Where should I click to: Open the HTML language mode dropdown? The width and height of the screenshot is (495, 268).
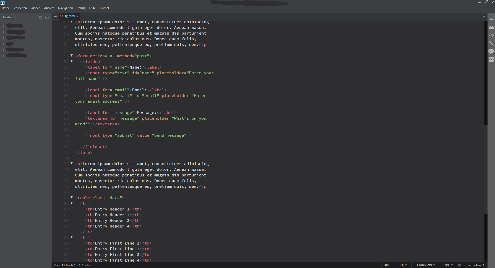(448, 265)
